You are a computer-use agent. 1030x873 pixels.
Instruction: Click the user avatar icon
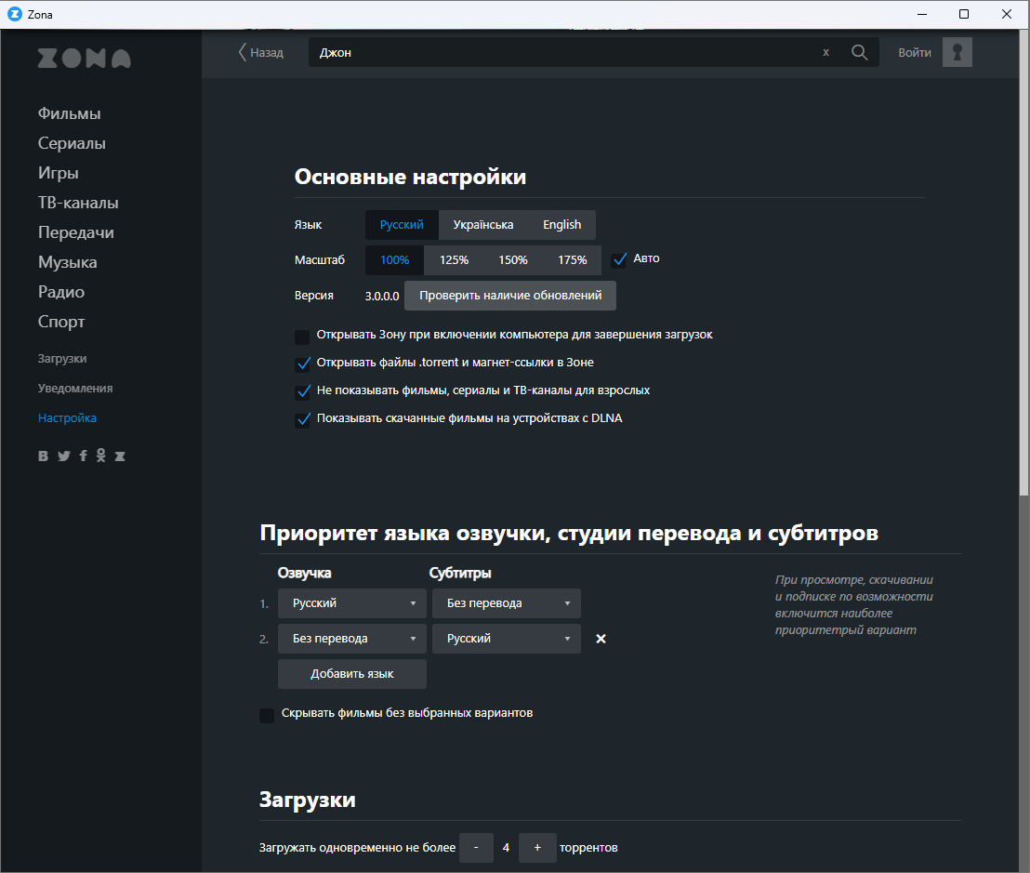pos(957,52)
